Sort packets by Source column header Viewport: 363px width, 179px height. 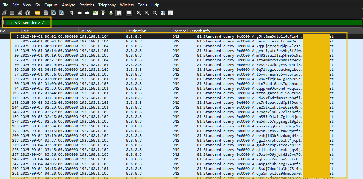(x=86, y=31)
